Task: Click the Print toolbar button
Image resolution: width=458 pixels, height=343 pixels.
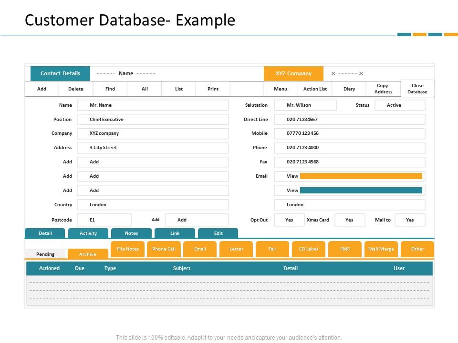Action: (x=213, y=89)
